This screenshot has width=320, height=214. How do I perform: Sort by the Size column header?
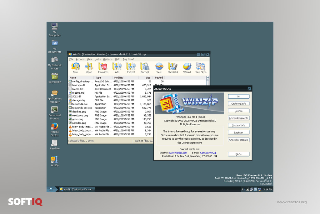145,78
